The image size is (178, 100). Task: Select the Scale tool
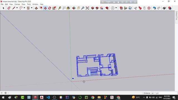54,8
